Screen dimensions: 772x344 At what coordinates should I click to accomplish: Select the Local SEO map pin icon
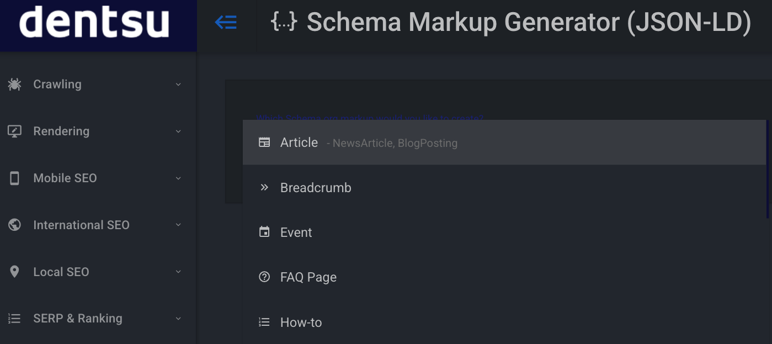pos(14,272)
